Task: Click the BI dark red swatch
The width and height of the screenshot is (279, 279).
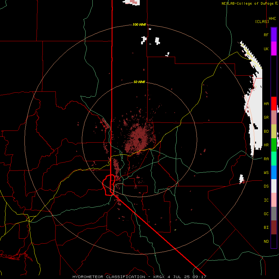Action: 274,228
